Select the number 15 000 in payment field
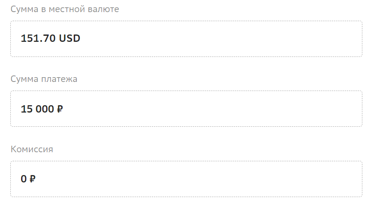The image size is (371, 210). point(37,109)
